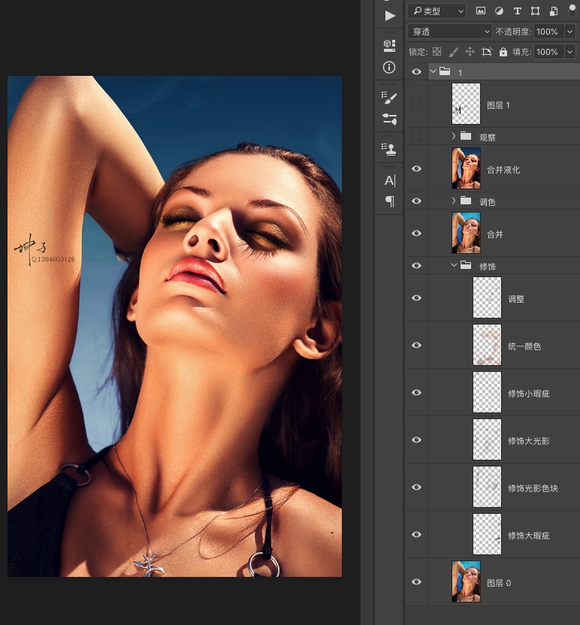Open the opacity 不透明度 slider dropdown

pyautogui.click(x=570, y=32)
